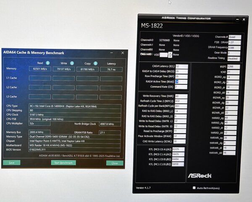Image resolution: width=252 pixels, height=202 pixels.
Task: Click the Write Recovery Time (tWR) field
Action: 181,96
